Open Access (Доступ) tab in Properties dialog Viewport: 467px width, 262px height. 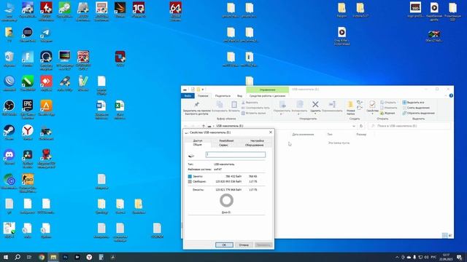pos(198,140)
